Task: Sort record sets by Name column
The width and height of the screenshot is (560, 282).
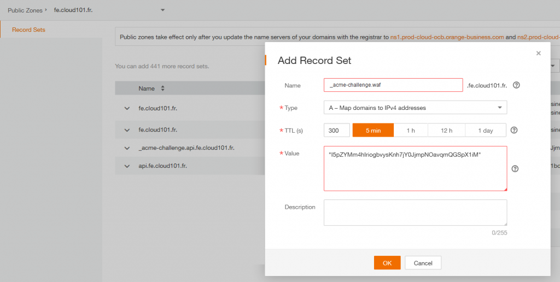Action: click(x=163, y=88)
